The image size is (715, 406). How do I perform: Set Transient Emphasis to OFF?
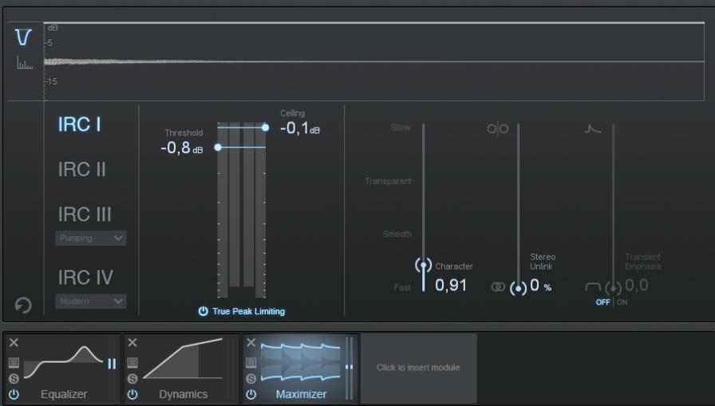pyautogui.click(x=602, y=302)
